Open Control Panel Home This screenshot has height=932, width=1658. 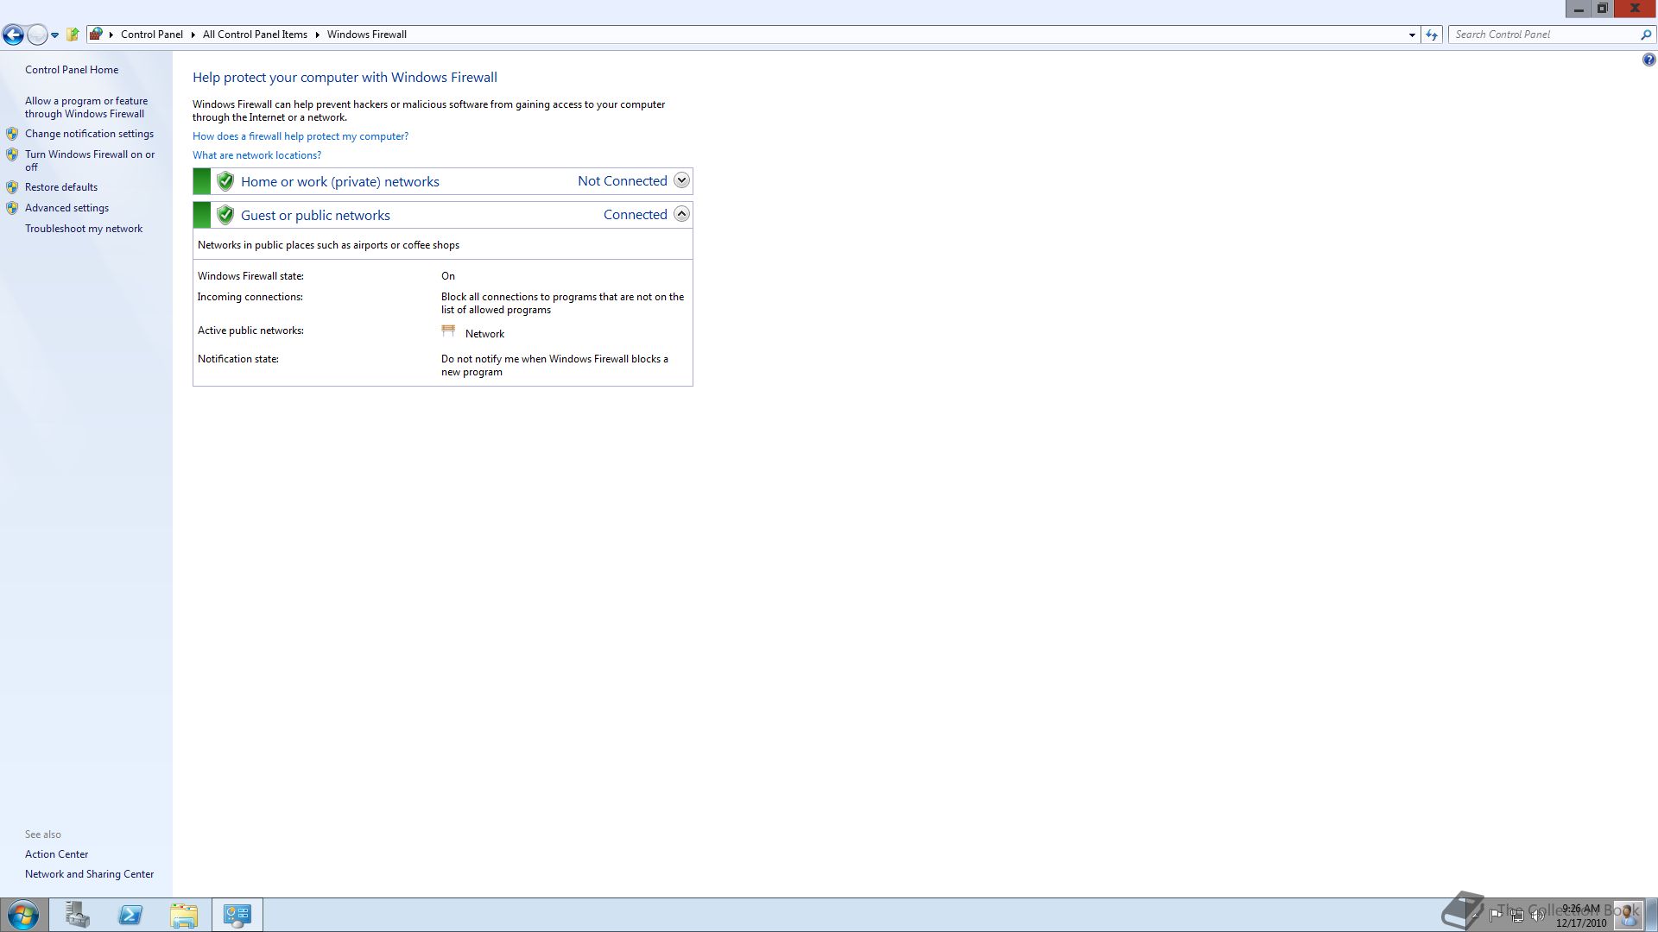pos(72,70)
